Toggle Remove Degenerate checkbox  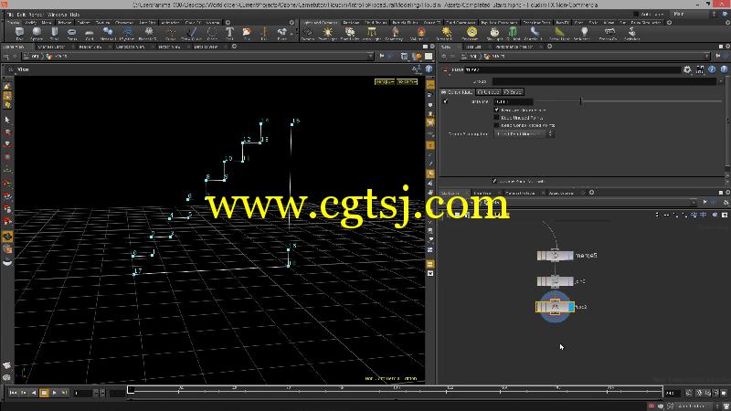tap(496, 110)
